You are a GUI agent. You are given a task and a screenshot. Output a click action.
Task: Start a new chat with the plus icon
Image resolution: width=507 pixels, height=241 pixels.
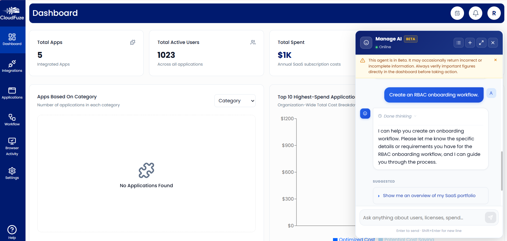(x=470, y=43)
